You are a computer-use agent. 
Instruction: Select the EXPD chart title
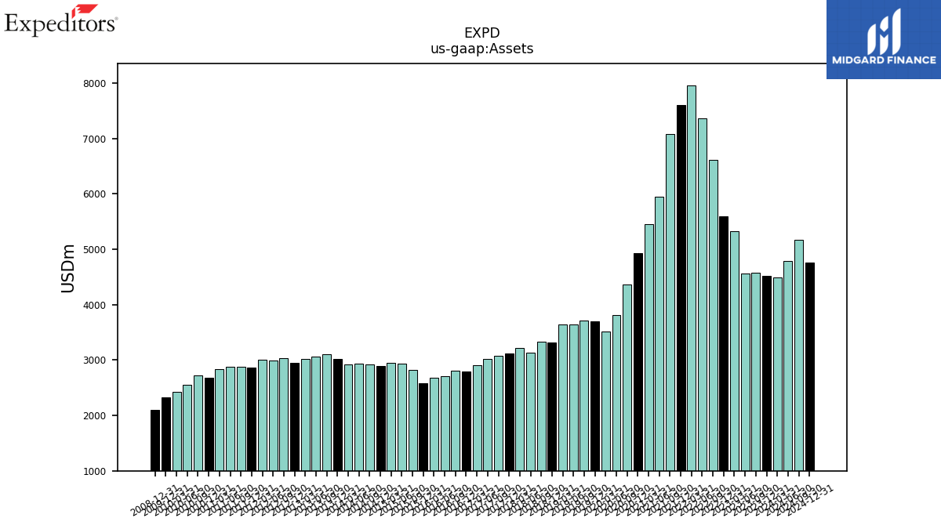(x=481, y=33)
